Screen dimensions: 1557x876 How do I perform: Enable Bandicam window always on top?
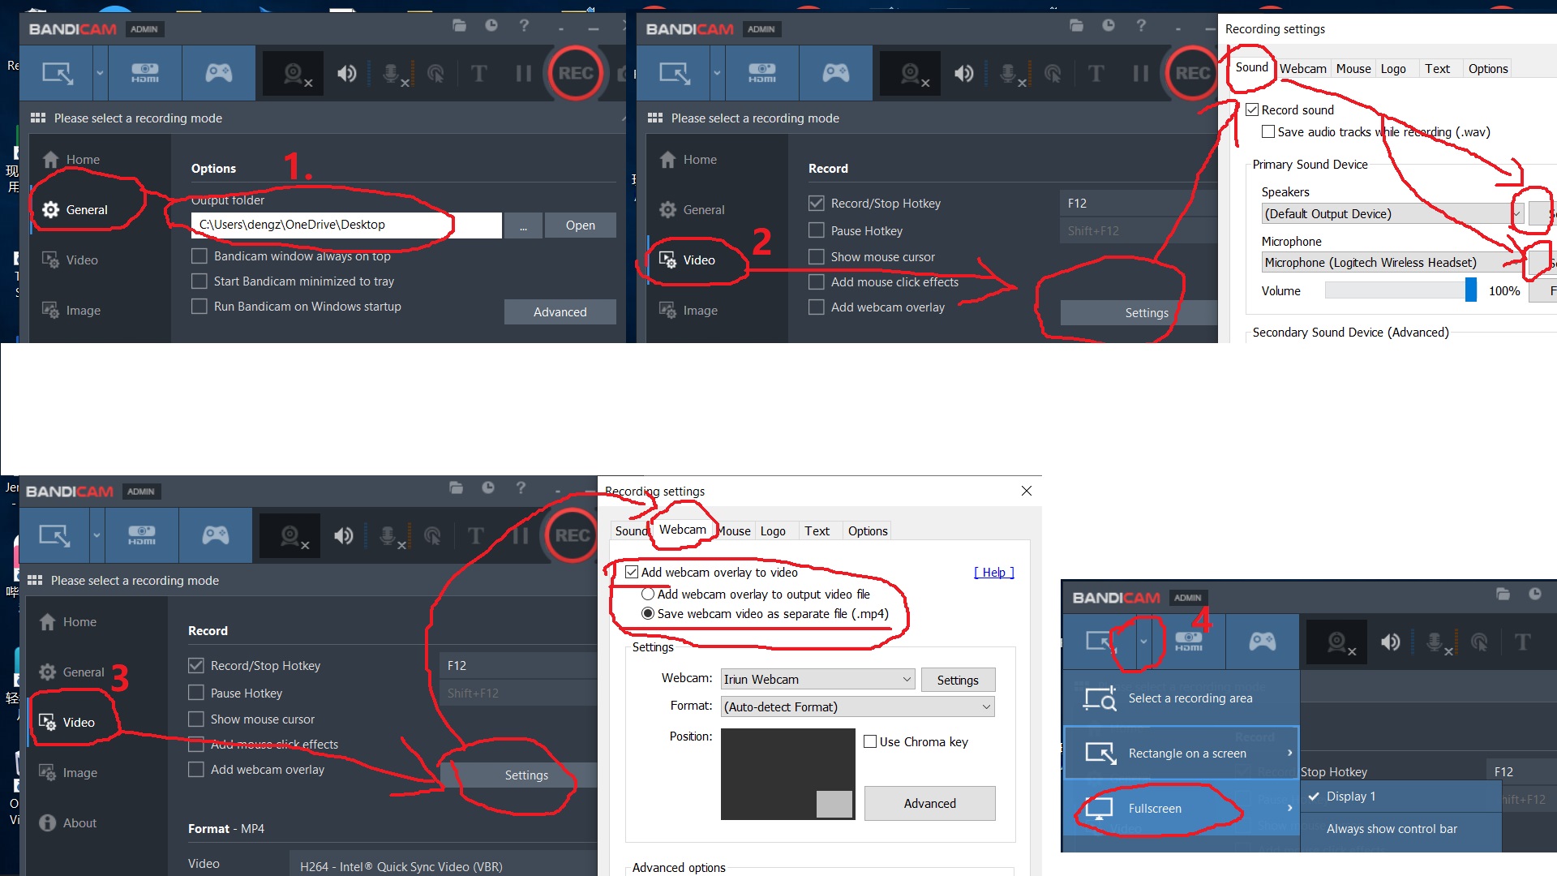coord(199,255)
